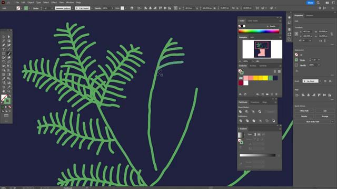Viewport: 337px width, 189px height.
Task: Select the Selection tool (black arrow)
Action: [4, 37]
